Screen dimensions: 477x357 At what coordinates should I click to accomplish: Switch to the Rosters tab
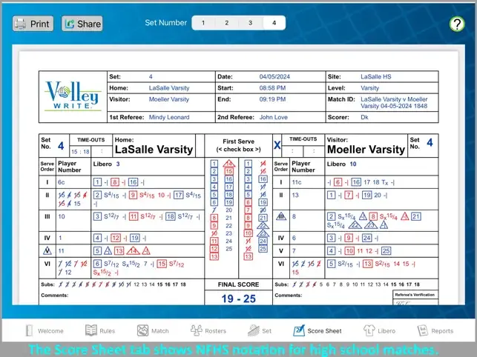[208, 330]
